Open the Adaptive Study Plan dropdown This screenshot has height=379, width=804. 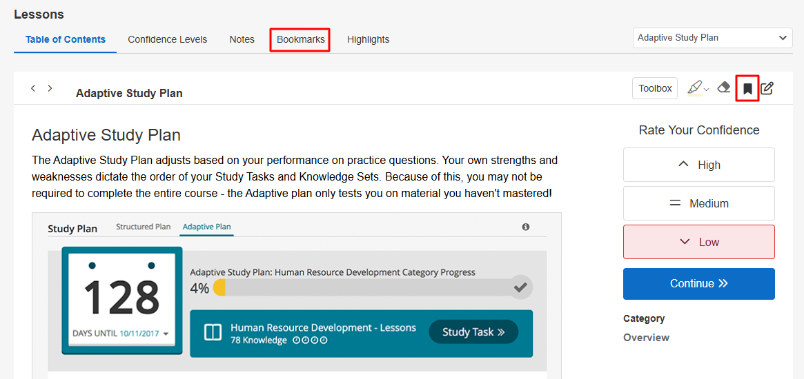point(712,38)
